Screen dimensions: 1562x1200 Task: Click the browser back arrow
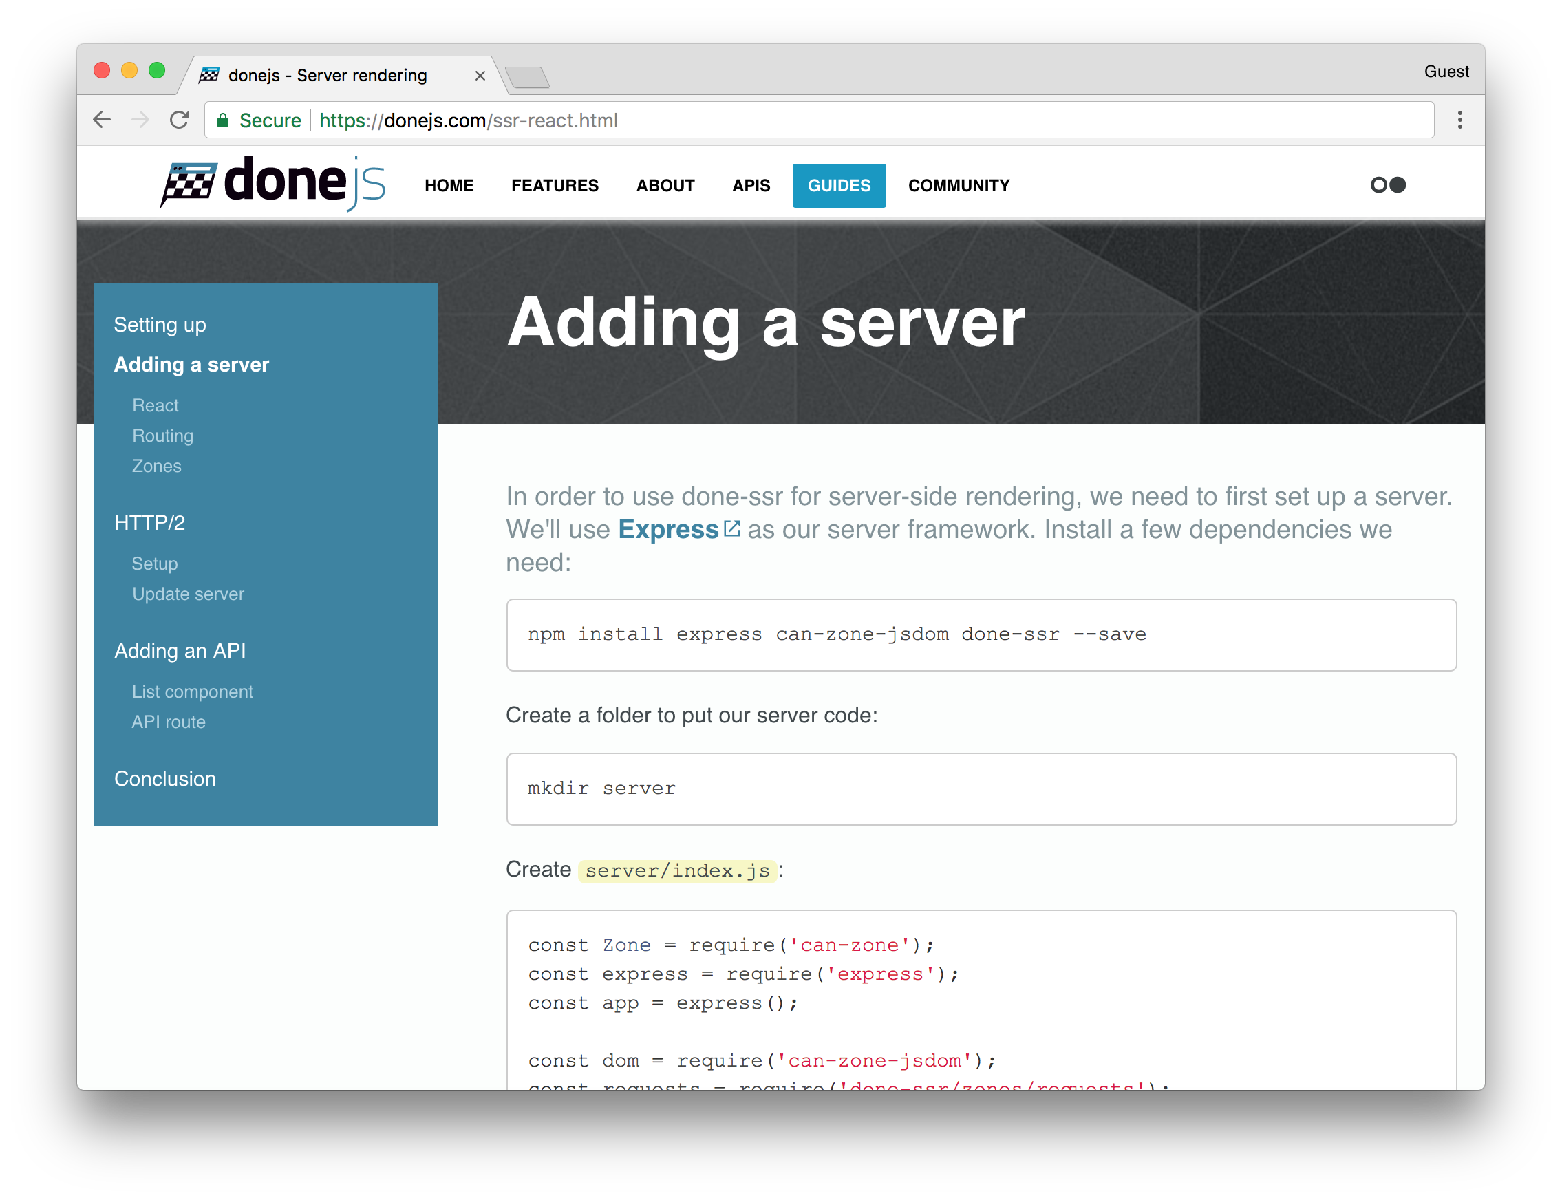(x=102, y=120)
